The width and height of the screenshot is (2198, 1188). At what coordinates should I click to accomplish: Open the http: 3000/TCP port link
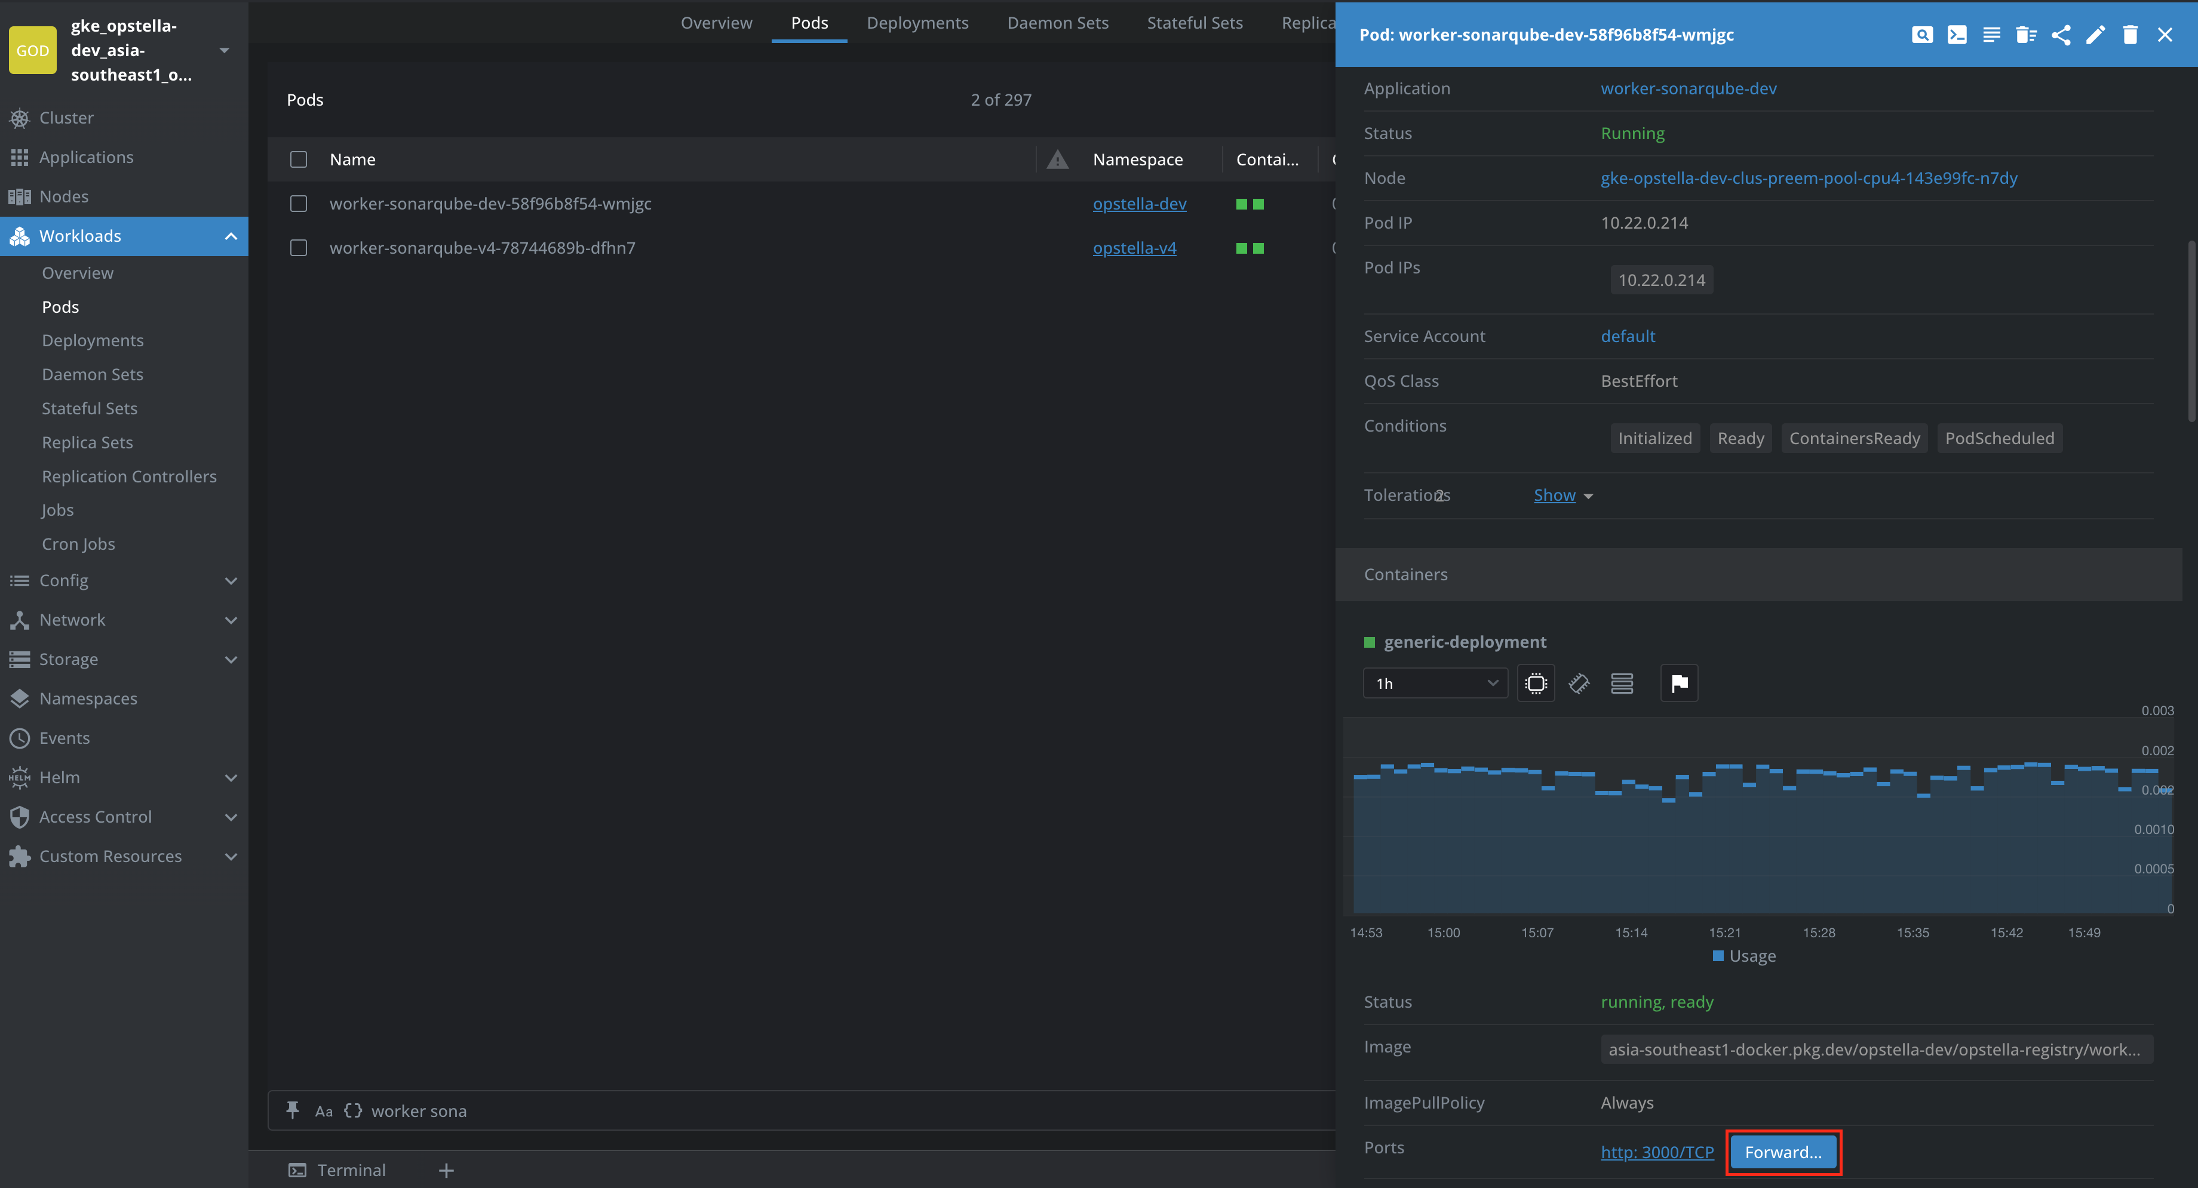1657,1152
